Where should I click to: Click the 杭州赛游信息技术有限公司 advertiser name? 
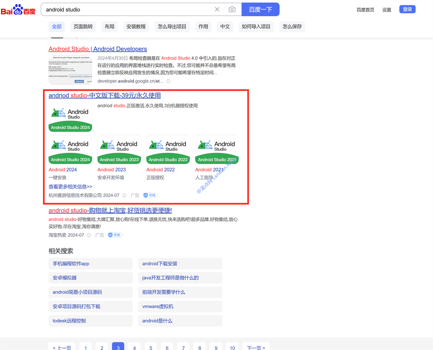(75, 195)
